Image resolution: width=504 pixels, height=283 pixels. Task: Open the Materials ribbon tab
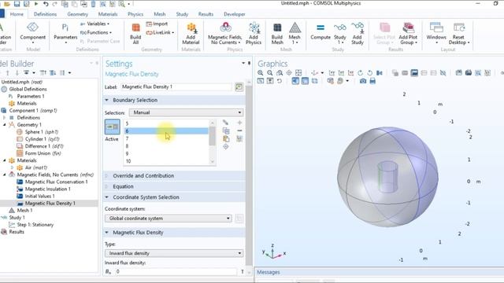[108, 14]
